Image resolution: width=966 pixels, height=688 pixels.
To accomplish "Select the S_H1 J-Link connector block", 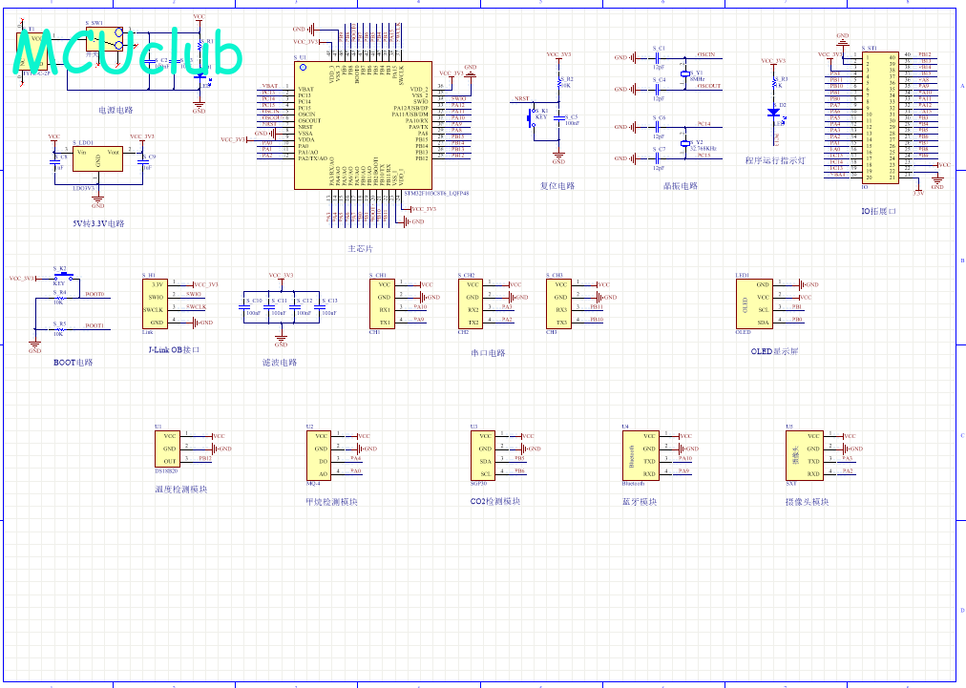I will click(154, 303).
